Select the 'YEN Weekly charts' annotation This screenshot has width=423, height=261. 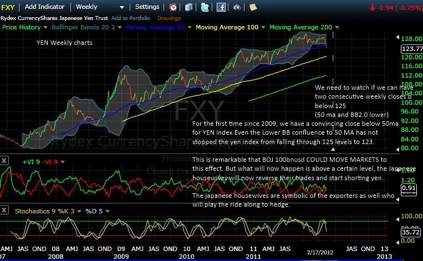[x=64, y=43]
